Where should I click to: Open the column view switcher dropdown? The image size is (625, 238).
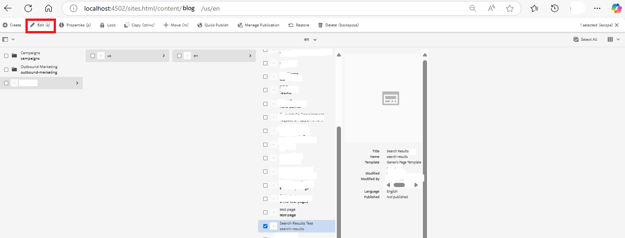click(613, 39)
